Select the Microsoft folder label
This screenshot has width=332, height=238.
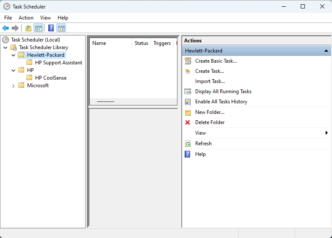click(x=38, y=86)
